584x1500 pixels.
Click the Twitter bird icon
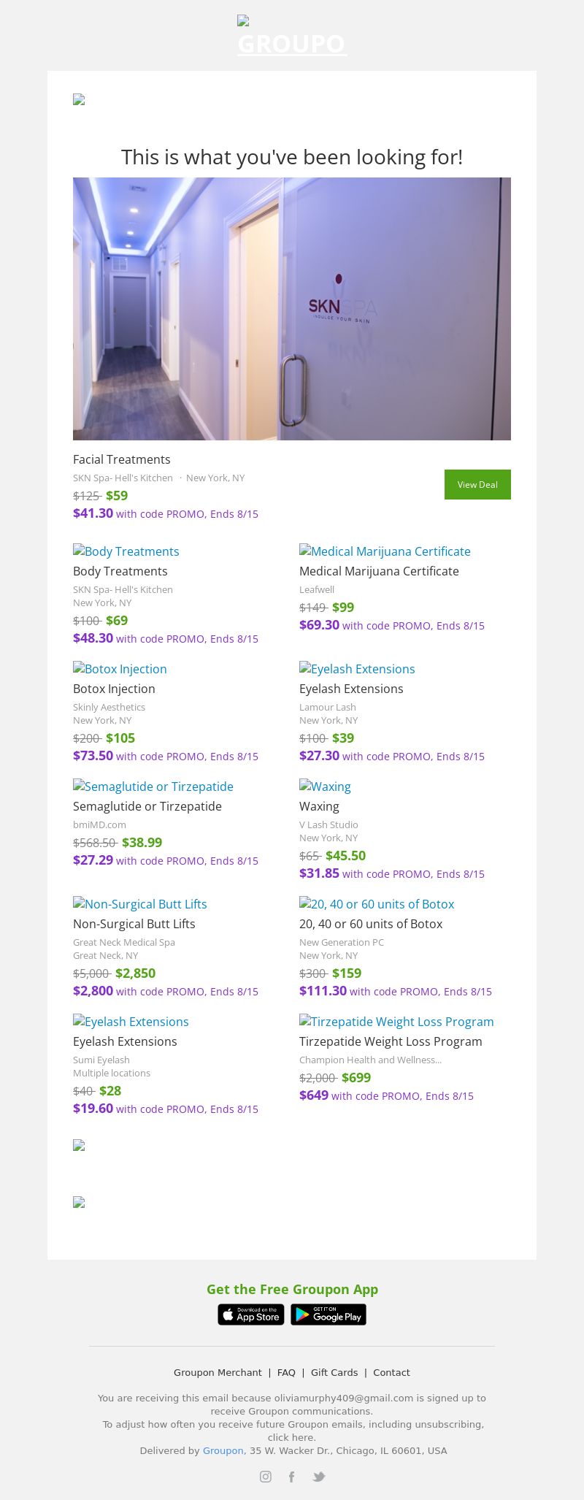(319, 1477)
